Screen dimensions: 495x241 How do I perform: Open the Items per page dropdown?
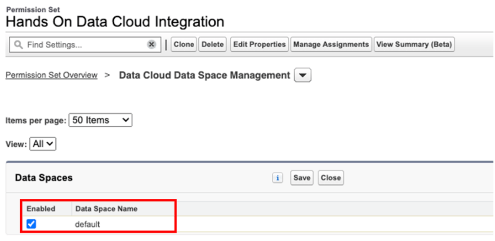point(100,120)
